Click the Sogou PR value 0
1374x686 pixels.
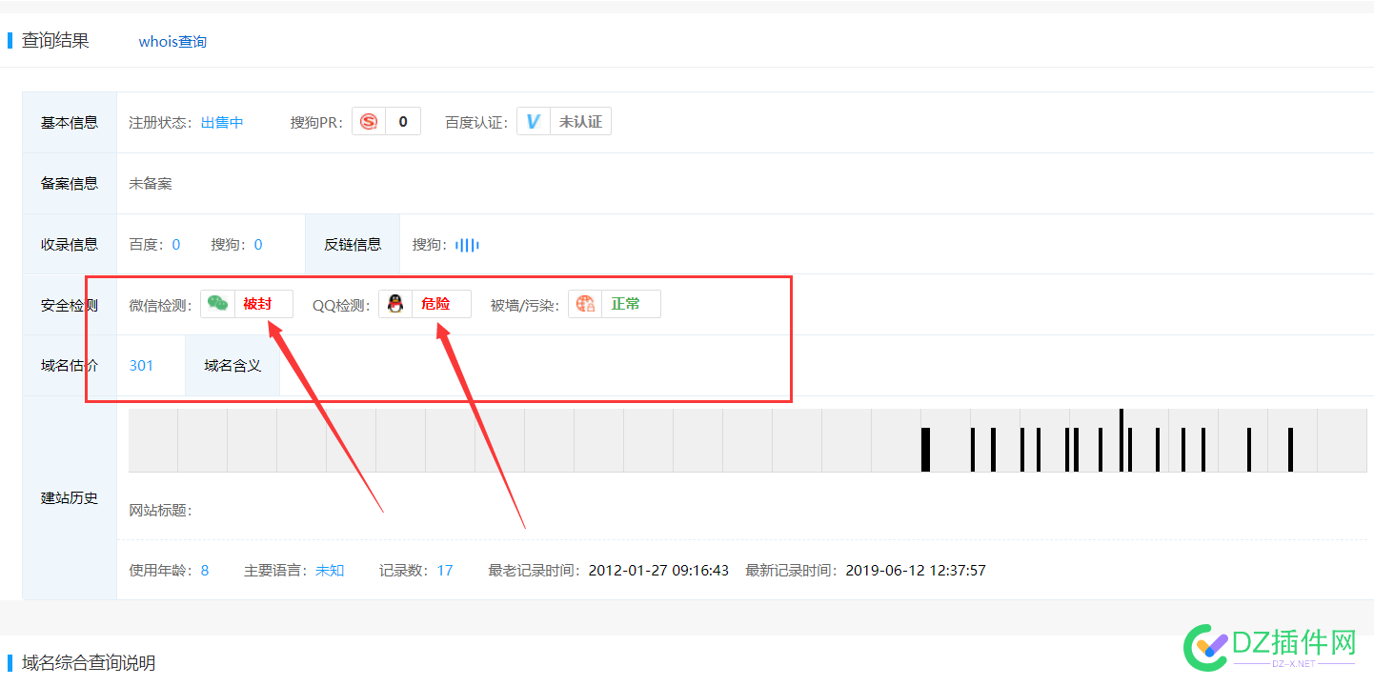[x=403, y=122]
